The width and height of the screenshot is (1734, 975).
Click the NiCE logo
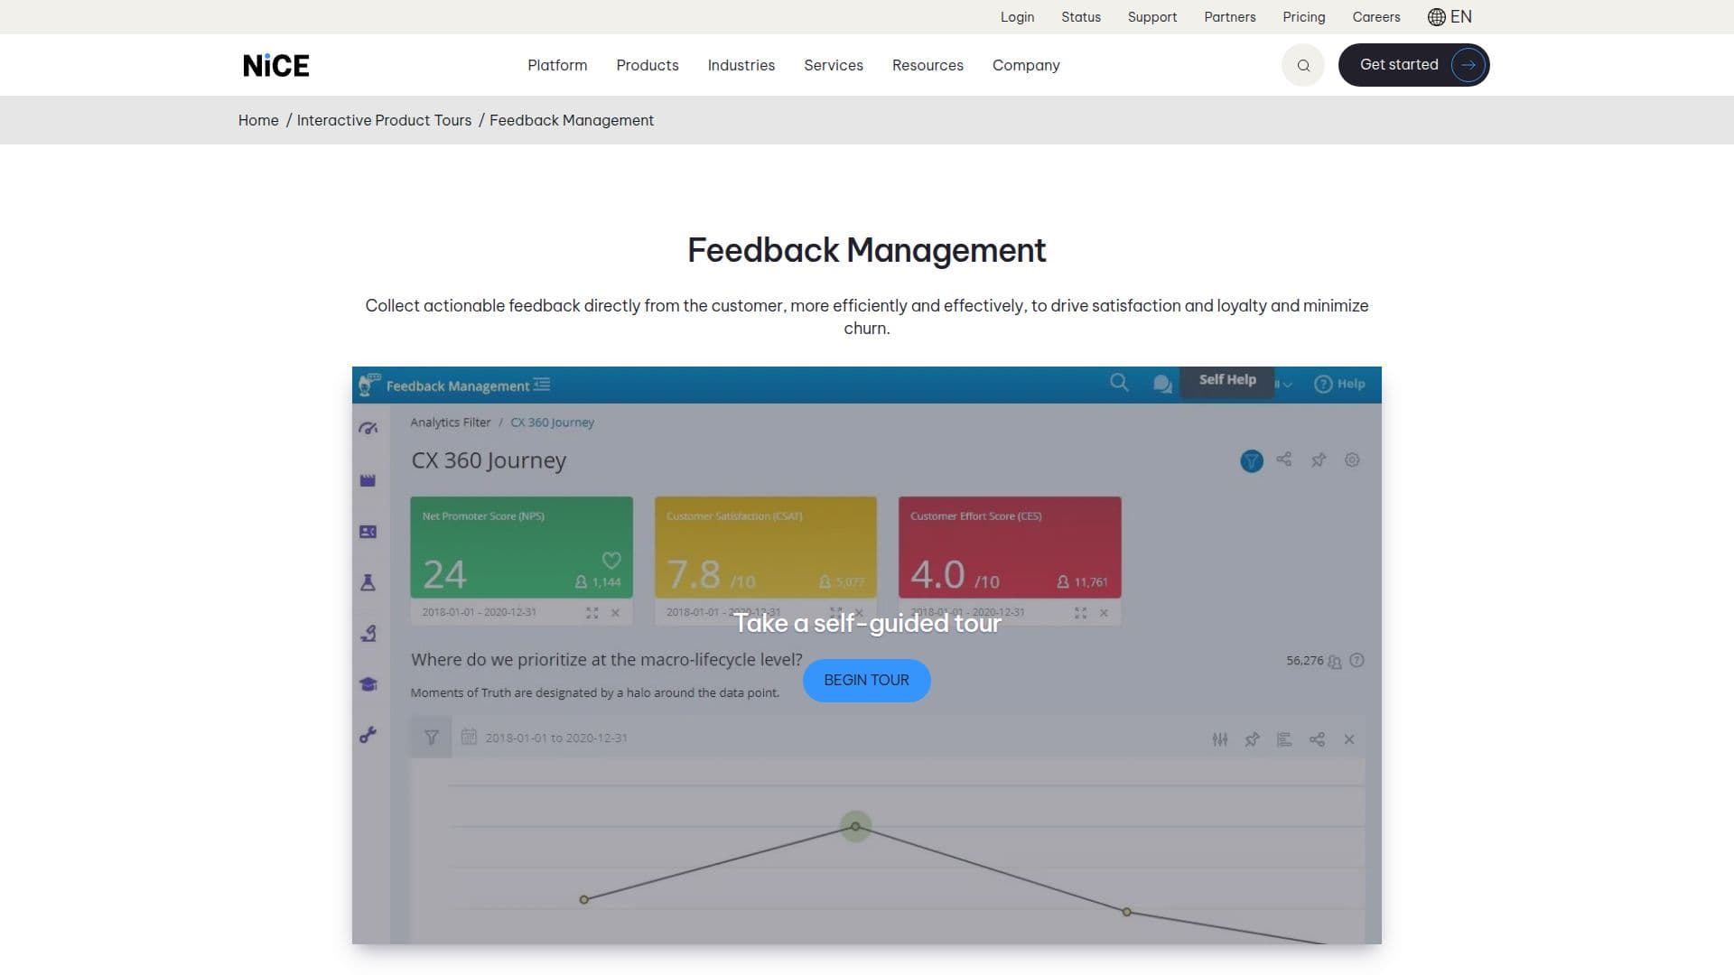click(x=276, y=65)
